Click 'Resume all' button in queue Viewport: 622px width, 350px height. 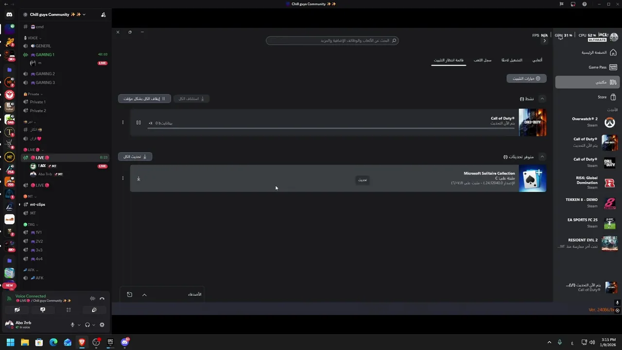(x=191, y=99)
